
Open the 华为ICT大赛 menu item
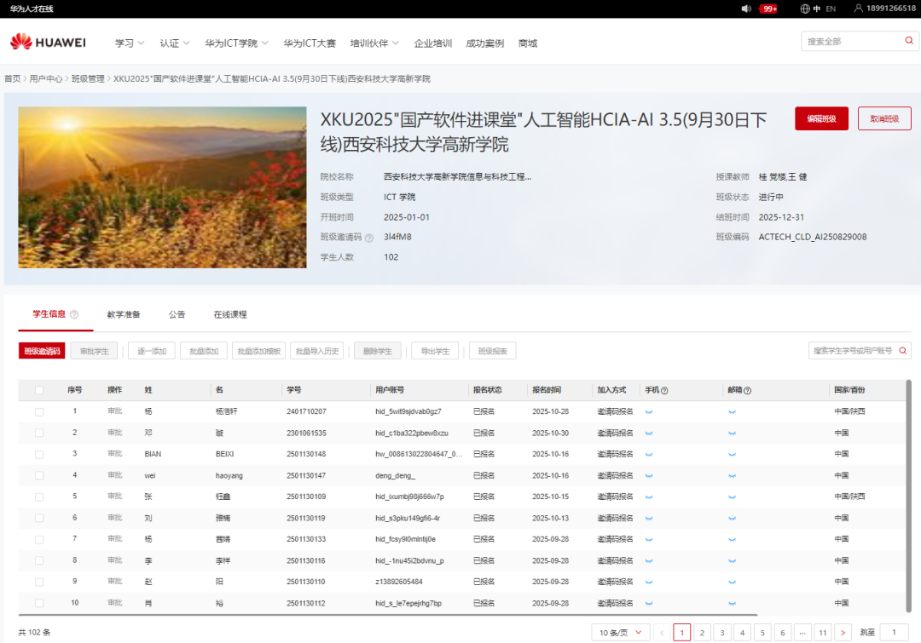309,43
